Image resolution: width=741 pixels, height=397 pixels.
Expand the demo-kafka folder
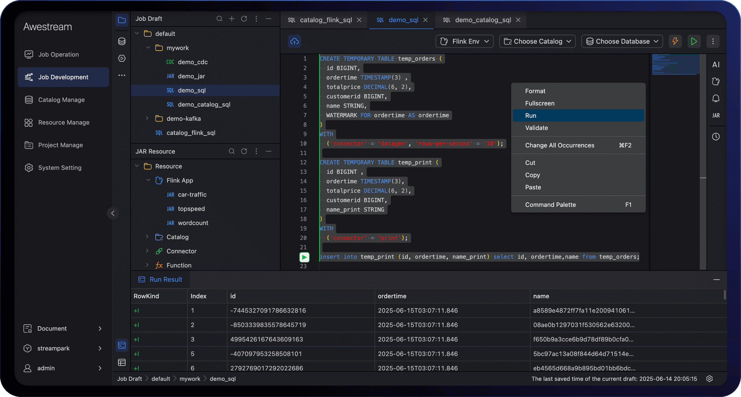pos(147,118)
